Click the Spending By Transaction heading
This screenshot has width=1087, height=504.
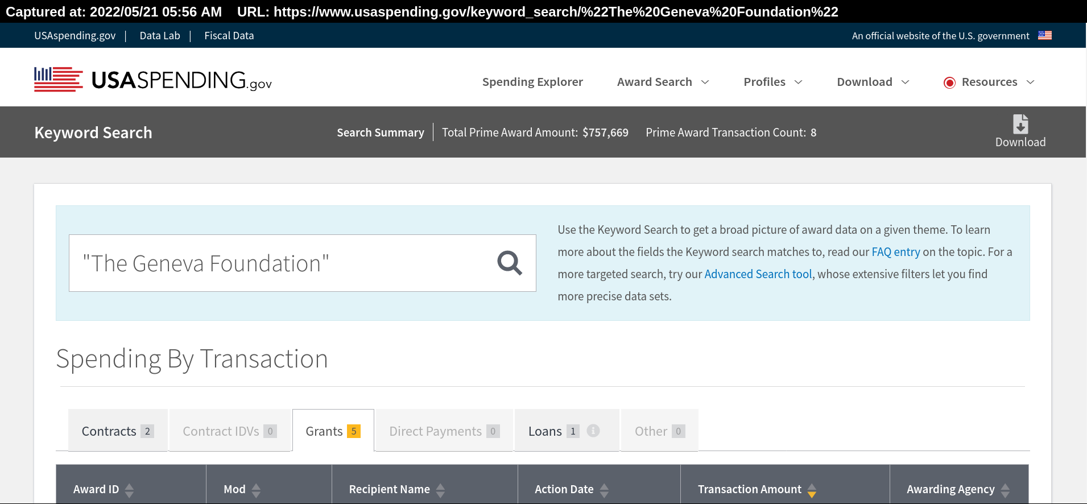point(192,359)
